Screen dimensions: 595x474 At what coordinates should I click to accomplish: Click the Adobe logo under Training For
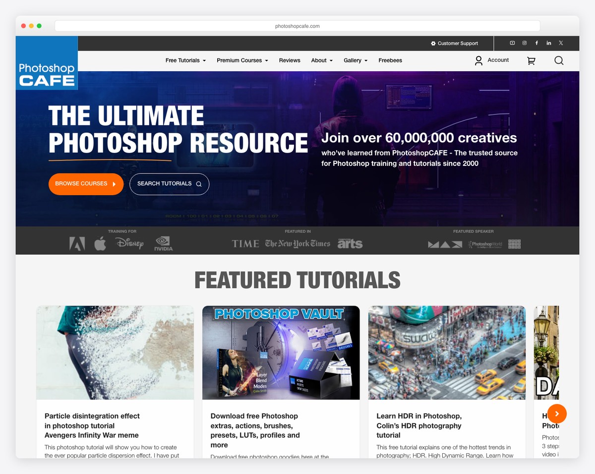click(77, 243)
